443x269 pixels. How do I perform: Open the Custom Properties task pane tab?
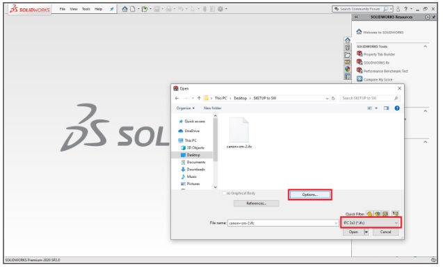(348, 76)
